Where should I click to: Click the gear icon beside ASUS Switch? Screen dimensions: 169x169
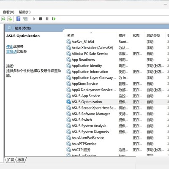click(x=68, y=120)
